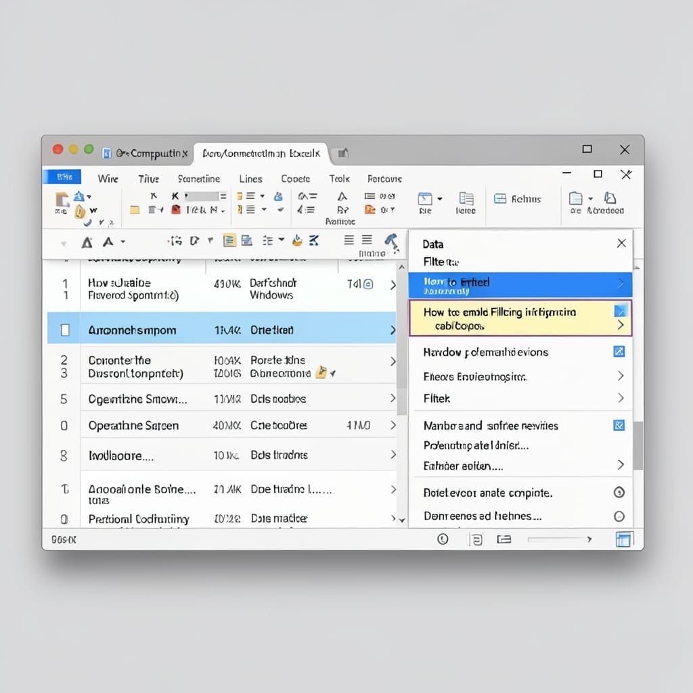The height and width of the screenshot is (693, 693).
Task: Tick the checkbox in the "Aronnchsmpom" row
Action: pyautogui.click(x=65, y=330)
